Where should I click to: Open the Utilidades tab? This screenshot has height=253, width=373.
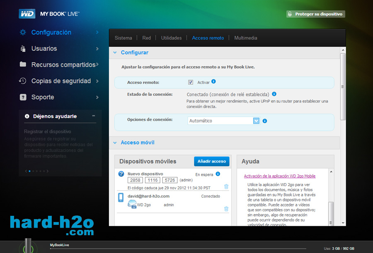click(171, 38)
